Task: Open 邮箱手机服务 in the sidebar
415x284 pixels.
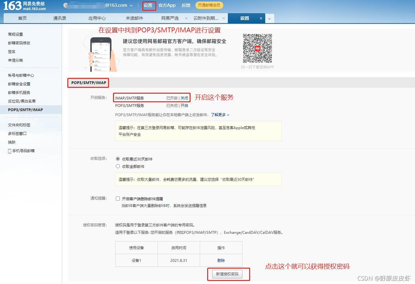Action: click(19, 93)
